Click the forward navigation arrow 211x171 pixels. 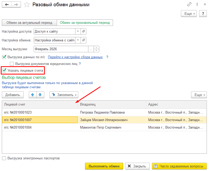click(16, 5)
